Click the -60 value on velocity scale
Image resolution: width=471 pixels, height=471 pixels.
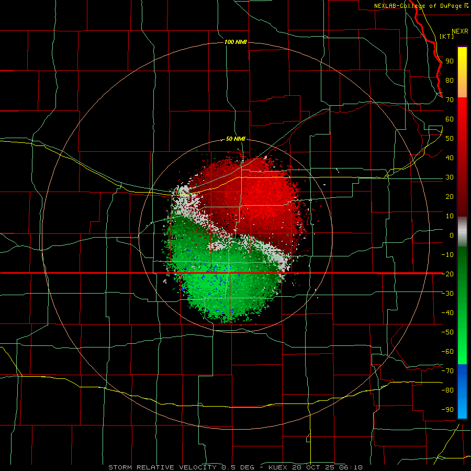click(447, 352)
